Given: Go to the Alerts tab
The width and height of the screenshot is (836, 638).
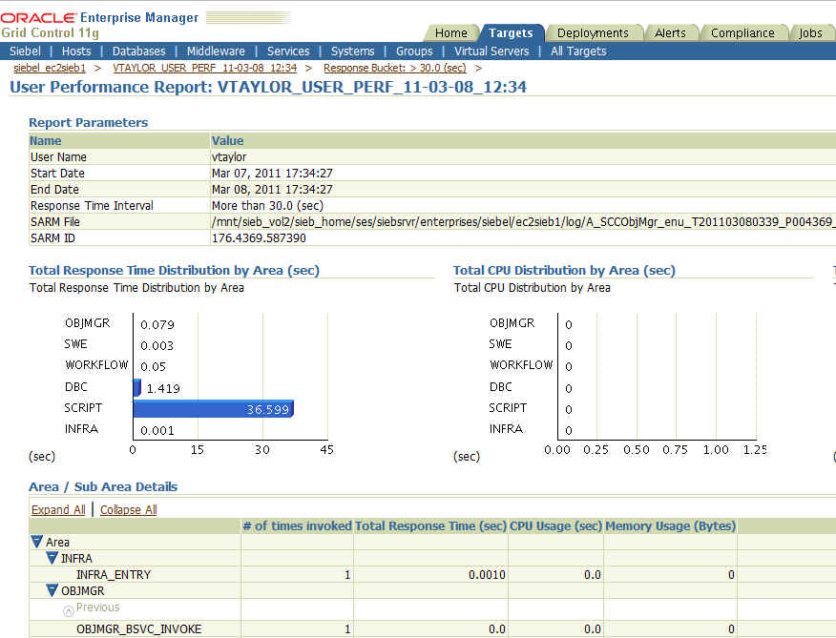Looking at the screenshot, I should [x=670, y=33].
